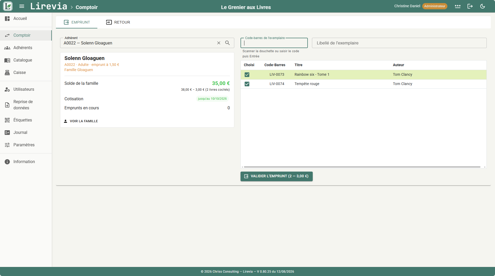The height and width of the screenshot is (276, 495).
Task: Click the Code-barres de l'exemplaire field
Action: (274, 43)
